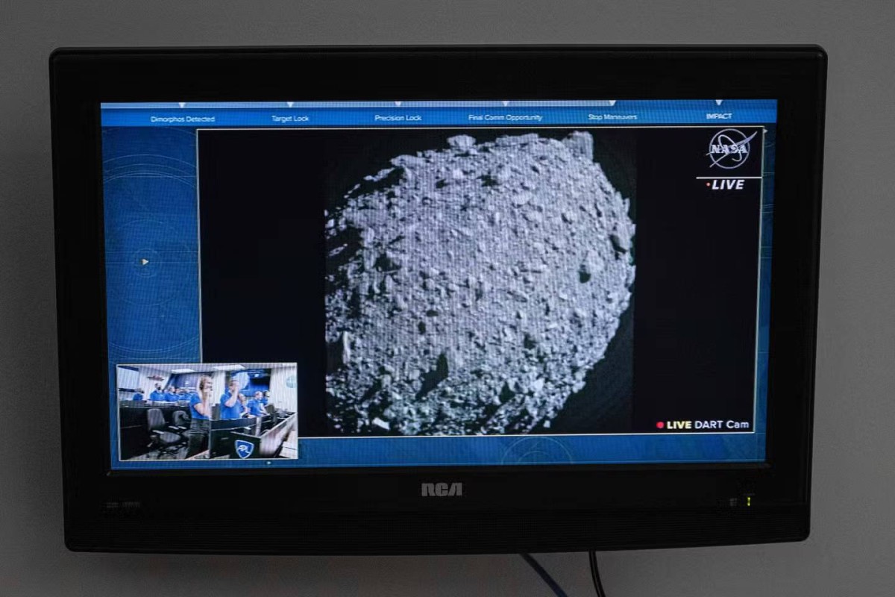Click the triangle marker above IMPACT
Screen dimensions: 895x597
[x=718, y=103]
